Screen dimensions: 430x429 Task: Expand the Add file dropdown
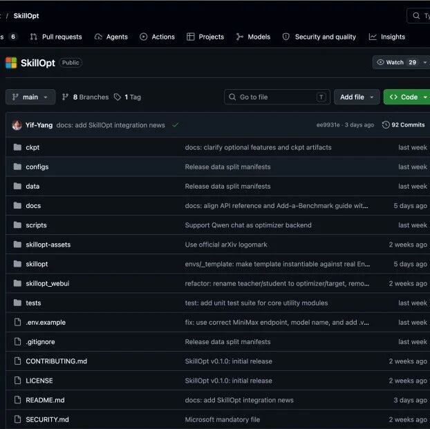[357, 97]
